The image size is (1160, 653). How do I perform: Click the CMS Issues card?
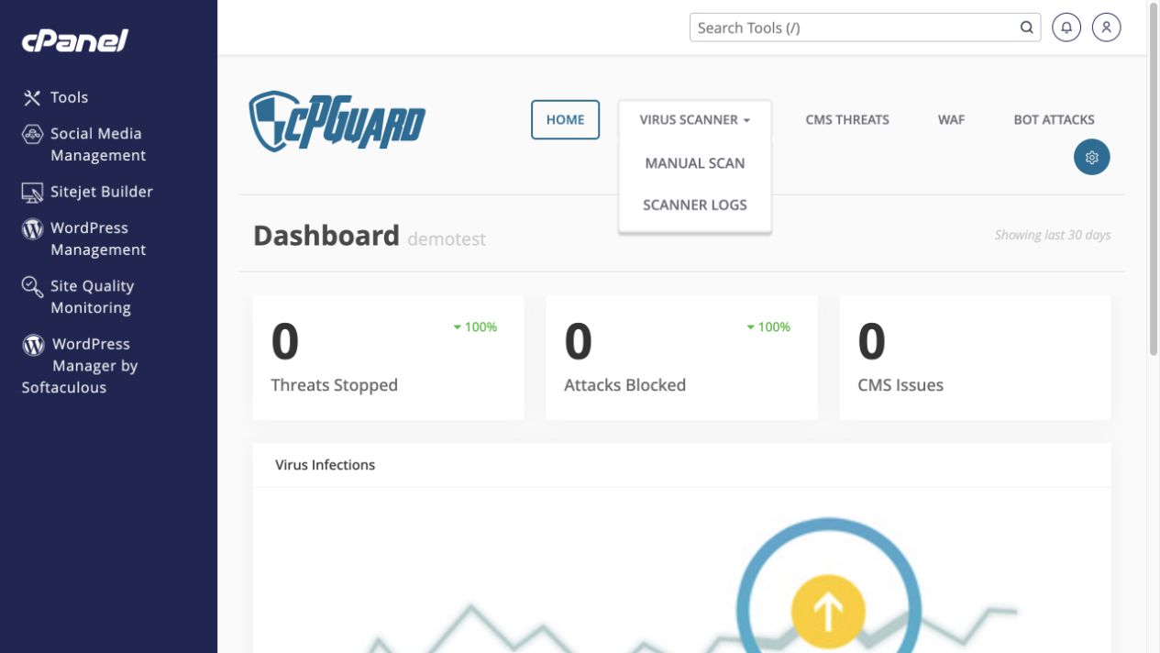pyautogui.click(x=975, y=358)
